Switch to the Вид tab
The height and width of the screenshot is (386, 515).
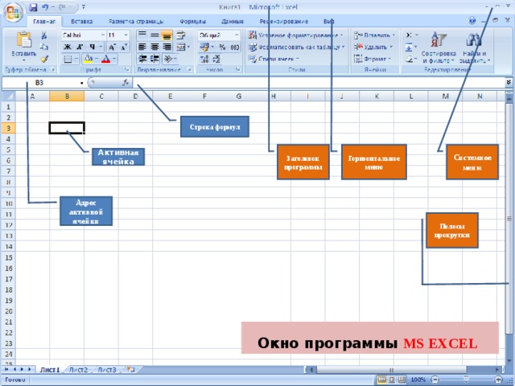[x=329, y=22]
